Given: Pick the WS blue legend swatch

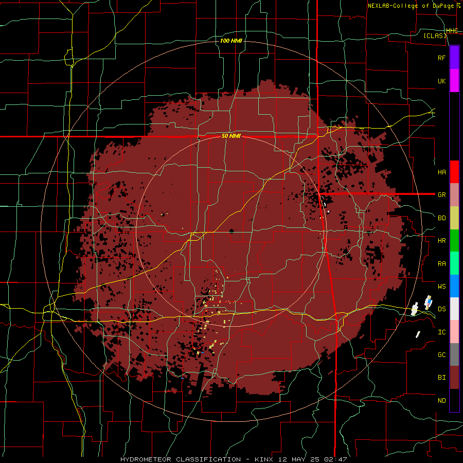Looking at the screenshot, I should tap(454, 286).
